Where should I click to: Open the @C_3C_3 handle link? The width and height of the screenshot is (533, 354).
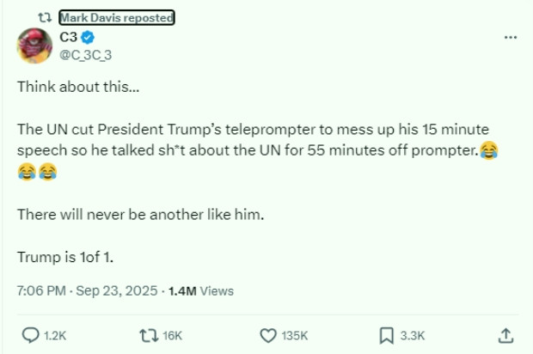pos(85,55)
